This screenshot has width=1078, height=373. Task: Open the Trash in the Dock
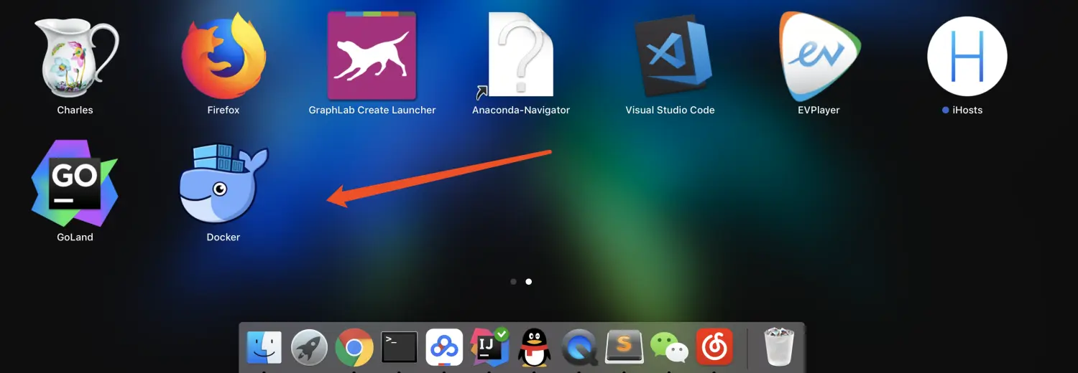778,347
